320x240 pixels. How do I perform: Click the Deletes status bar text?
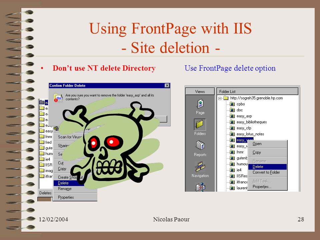point(45,193)
